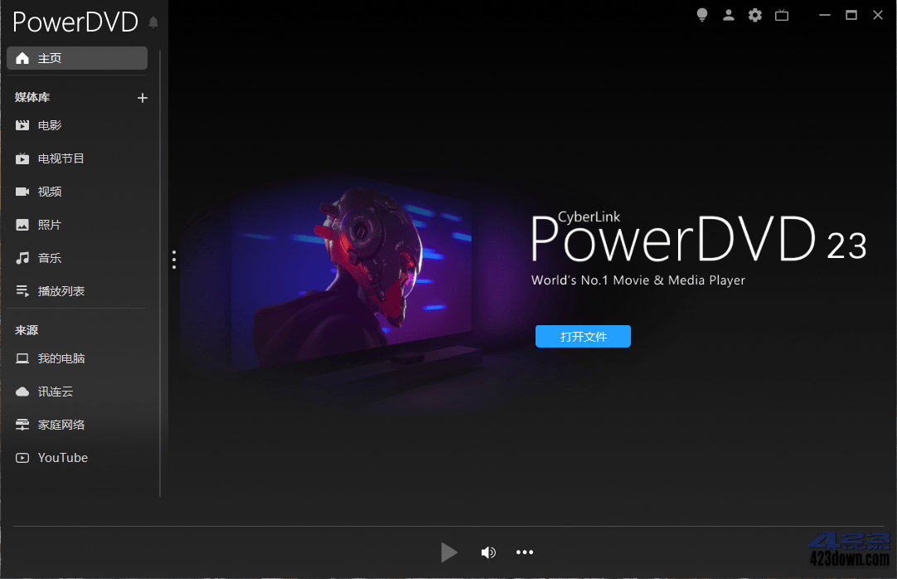Collapse the sidebar using the vertical dots handle
This screenshot has width=897, height=579.
174,259
